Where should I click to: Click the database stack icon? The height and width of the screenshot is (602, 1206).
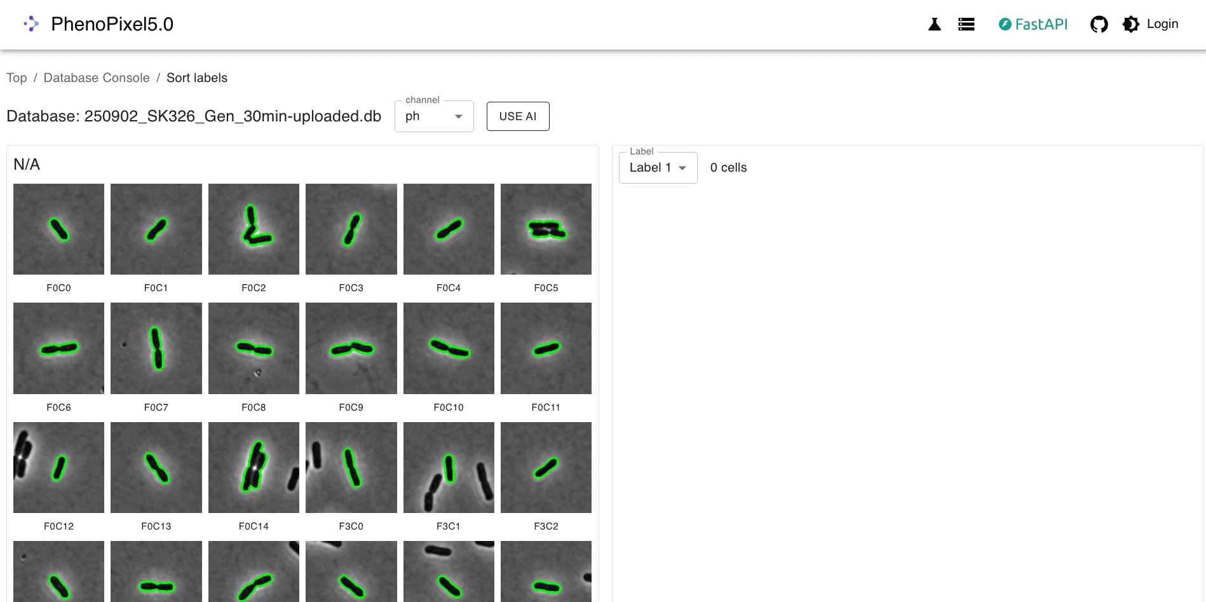(x=966, y=24)
